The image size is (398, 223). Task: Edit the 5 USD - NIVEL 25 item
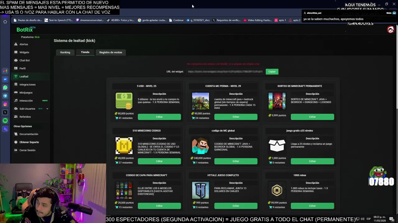pos(159,117)
